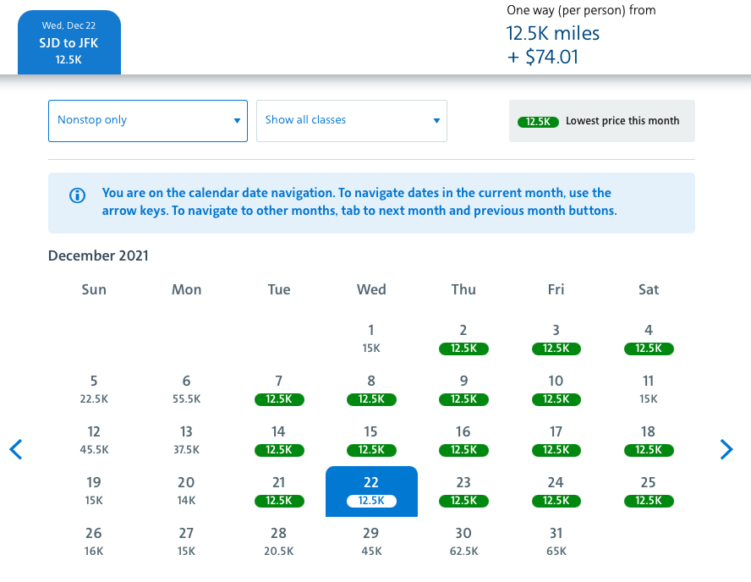The image size is (751, 582).
Task: Choose December 30 priced 62.5K
Action: (463, 541)
